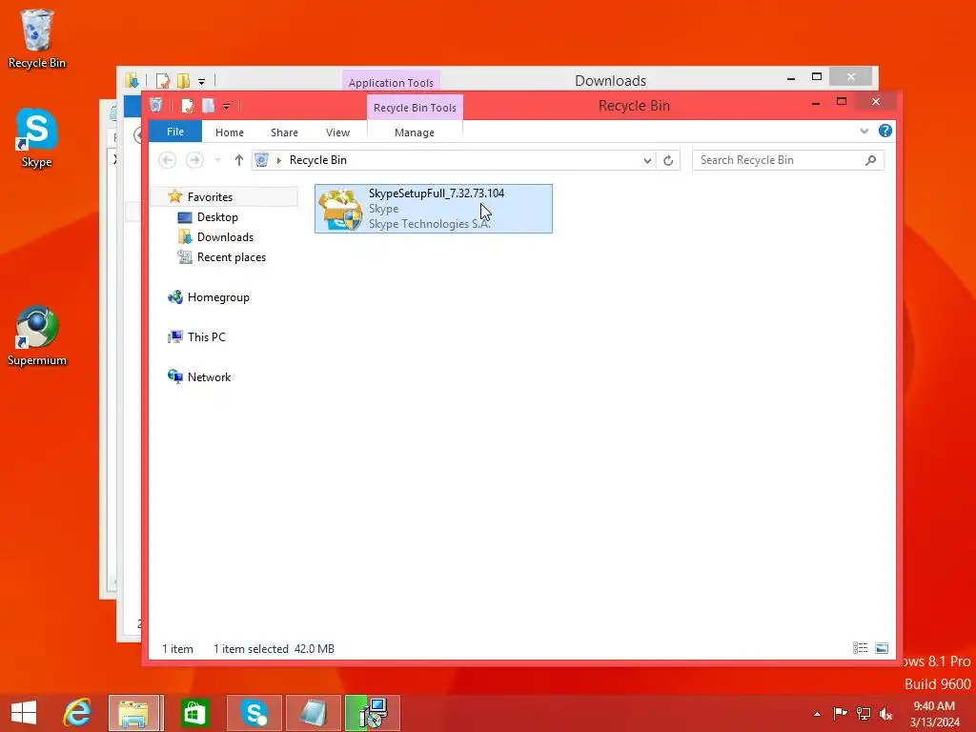Click the Properties quick access icon in Recycle Bin
Image resolution: width=976 pixels, height=732 pixels.
[187, 105]
